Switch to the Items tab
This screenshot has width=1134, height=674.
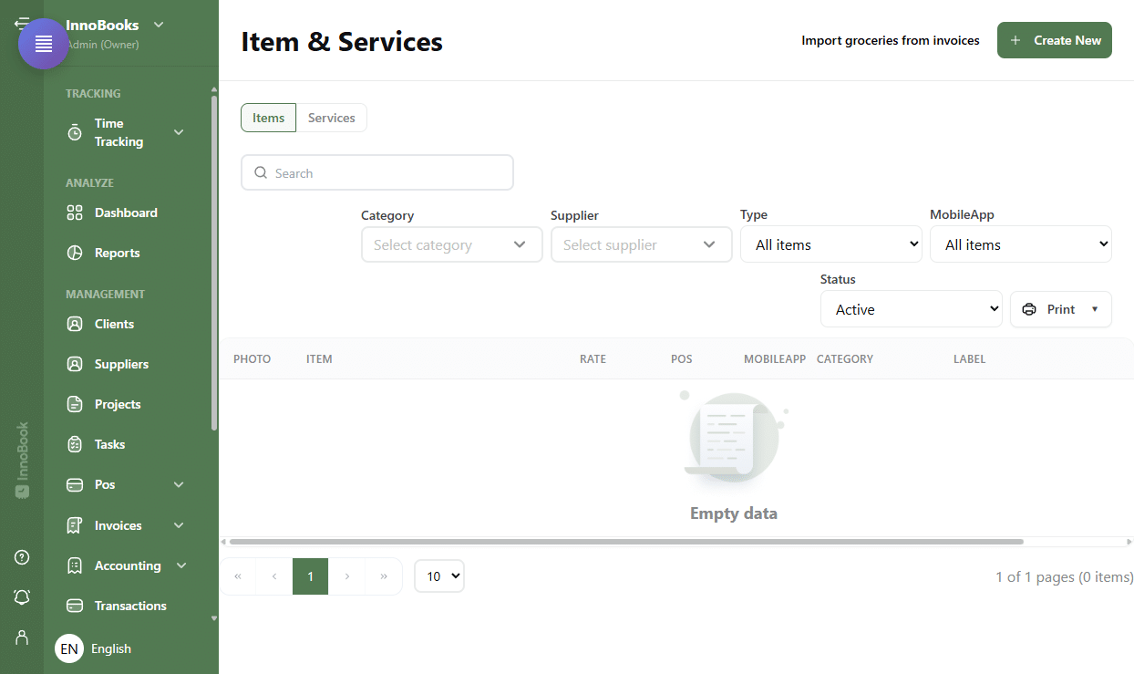[268, 118]
